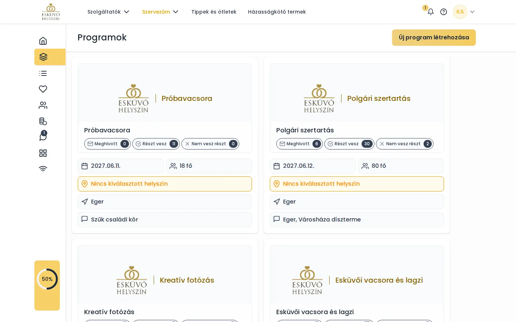Click the KA user avatar
This screenshot has width=516, height=322.
click(x=460, y=12)
